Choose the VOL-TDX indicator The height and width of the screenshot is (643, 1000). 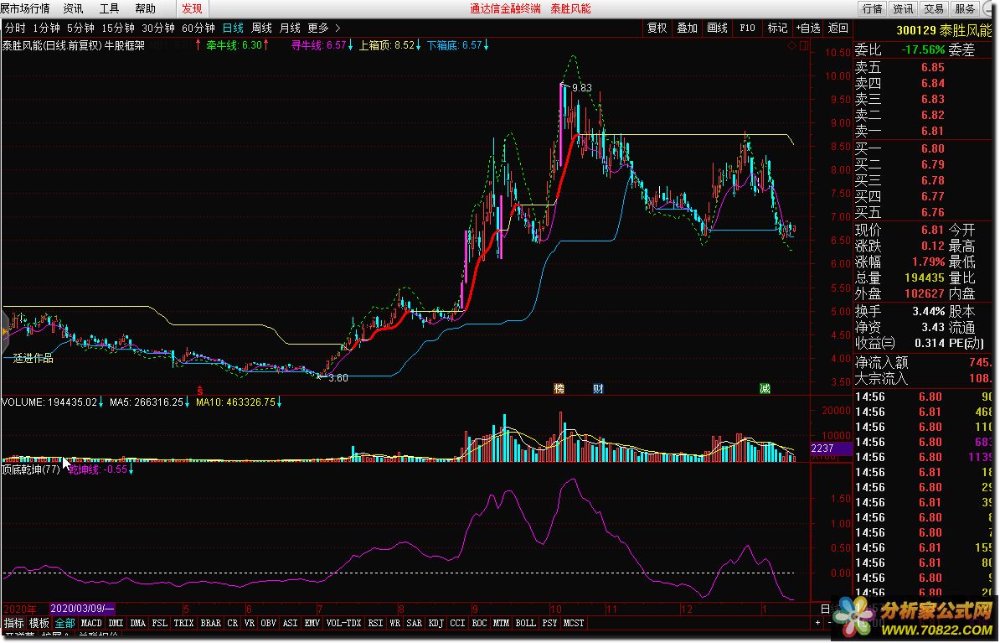coord(343,623)
